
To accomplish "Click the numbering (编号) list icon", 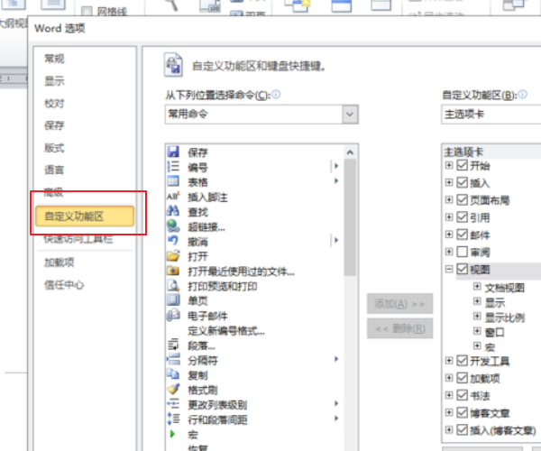I will click(173, 166).
